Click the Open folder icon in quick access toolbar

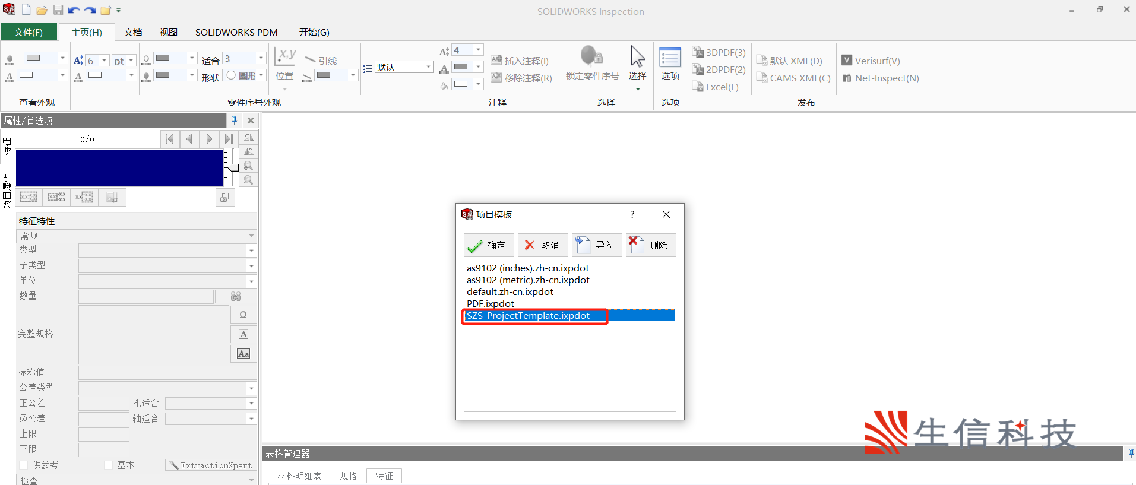click(x=42, y=10)
